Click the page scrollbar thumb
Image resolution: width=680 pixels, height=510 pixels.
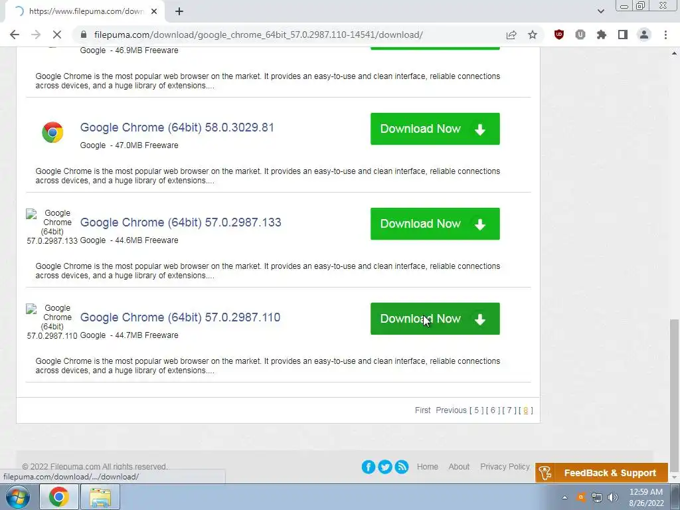point(674,396)
